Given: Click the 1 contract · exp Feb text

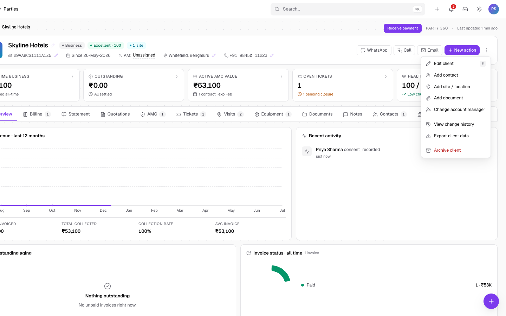Looking at the screenshot, I should tap(213, 94).
